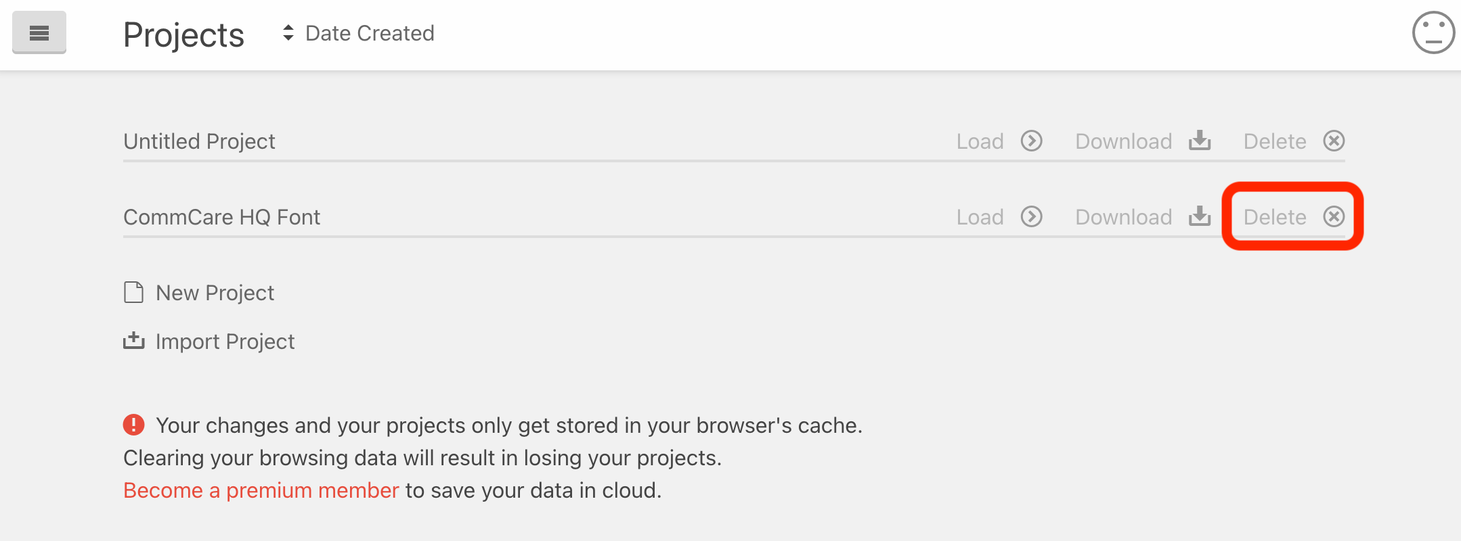Open Become a premium member link
The image size is (1461, 541).
pyautogui.click(x=261, y=490)
